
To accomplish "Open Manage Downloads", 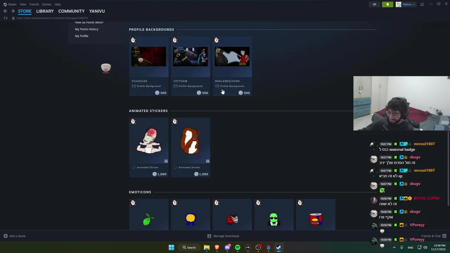I will [x=223, y=236].
